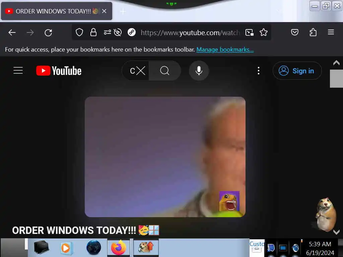Launch the media player taskbar icon
This screenshot has width=343, height=257.
(66, 248)
